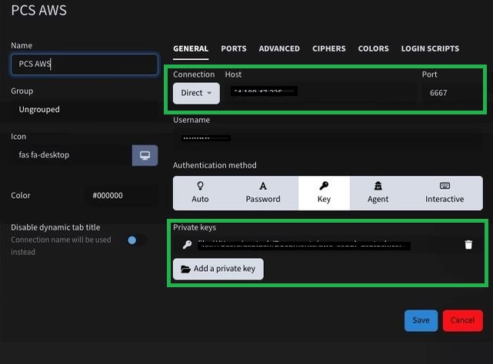This screenshot has width=493, height=364.
Task: Click Add a private key button
Action: point(218,269)
